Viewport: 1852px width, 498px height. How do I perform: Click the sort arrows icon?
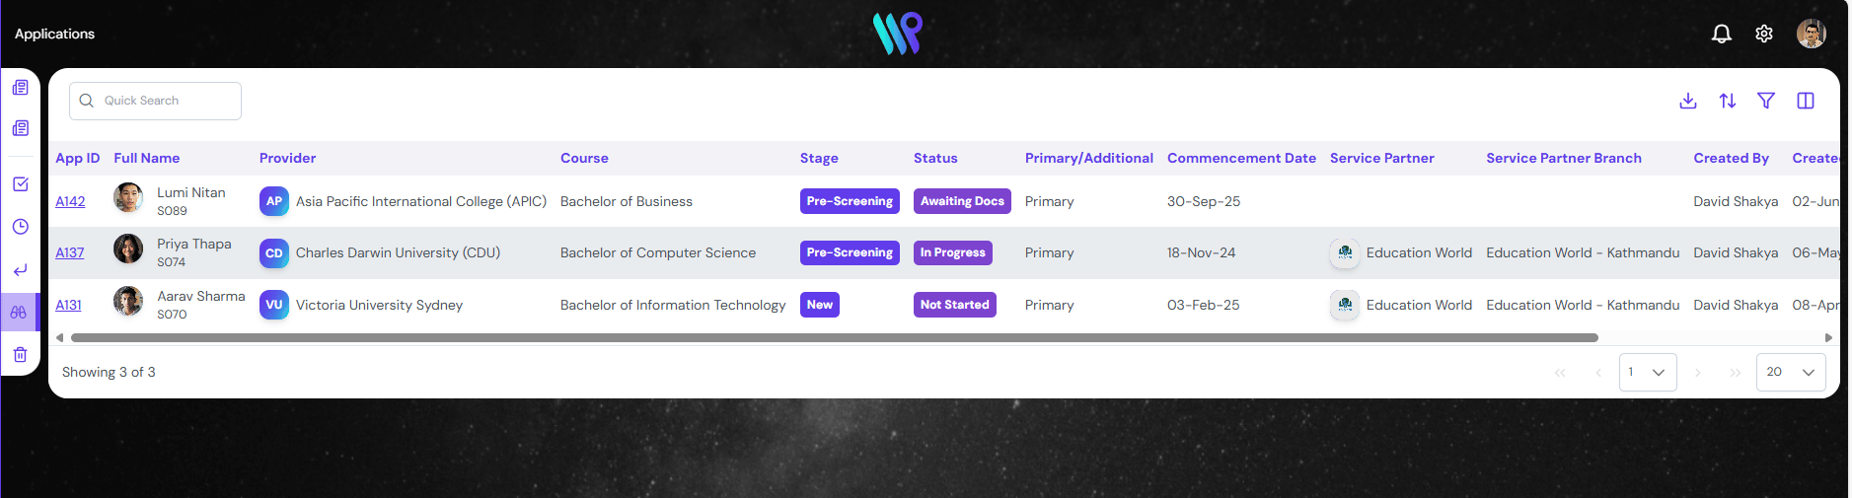[x=1728, y=101]
